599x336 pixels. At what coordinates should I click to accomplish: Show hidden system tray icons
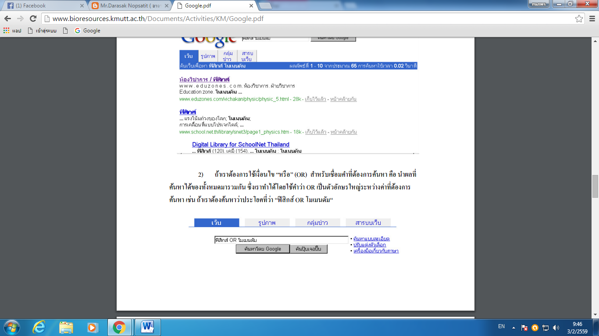(513, 327)
